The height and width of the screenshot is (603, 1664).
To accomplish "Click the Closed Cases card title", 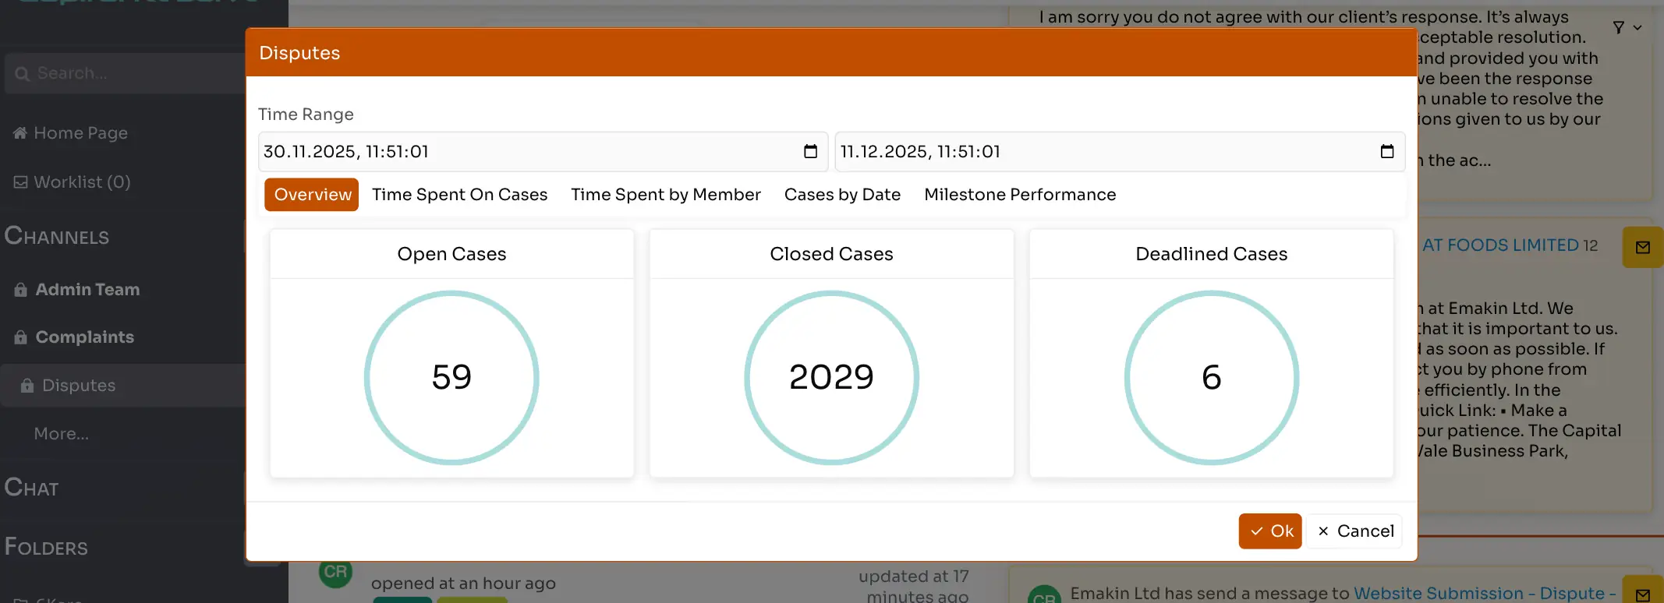I will (x=831, y=254).
